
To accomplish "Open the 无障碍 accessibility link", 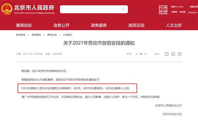I will pyautogui.click(x=174, y=12).
